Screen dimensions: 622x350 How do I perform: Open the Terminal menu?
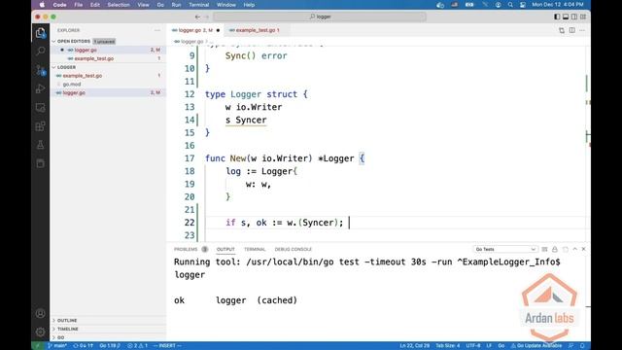point(198,5)
